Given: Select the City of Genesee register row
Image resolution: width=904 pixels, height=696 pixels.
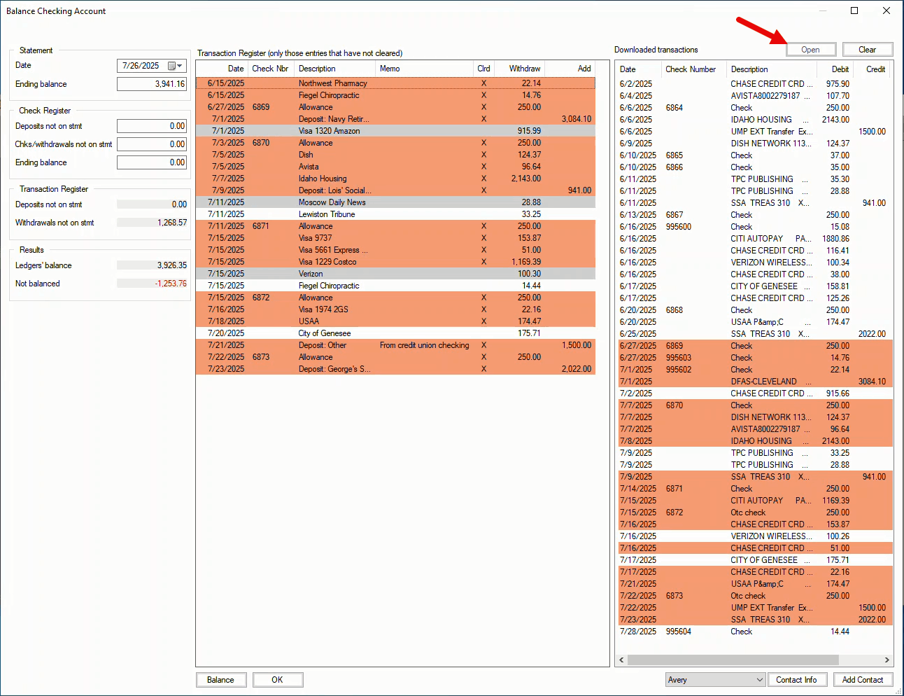Looking at the screenshot, I should click(x=395, y=333).
